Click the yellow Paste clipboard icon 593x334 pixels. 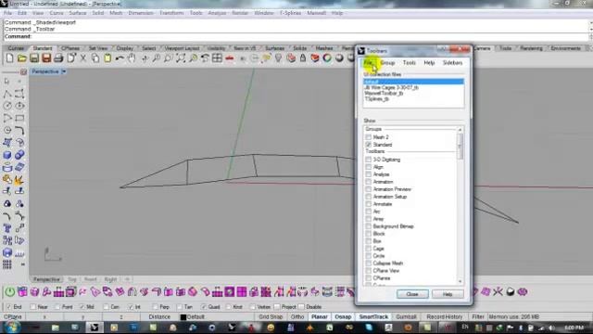point(107,58)
